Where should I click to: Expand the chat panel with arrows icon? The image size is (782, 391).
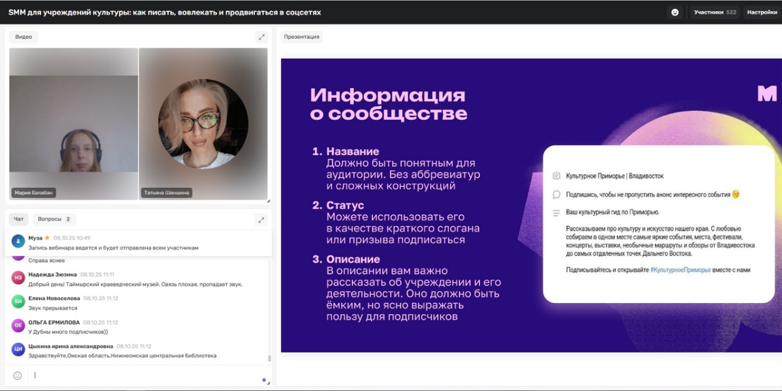[x=261, y=220]
